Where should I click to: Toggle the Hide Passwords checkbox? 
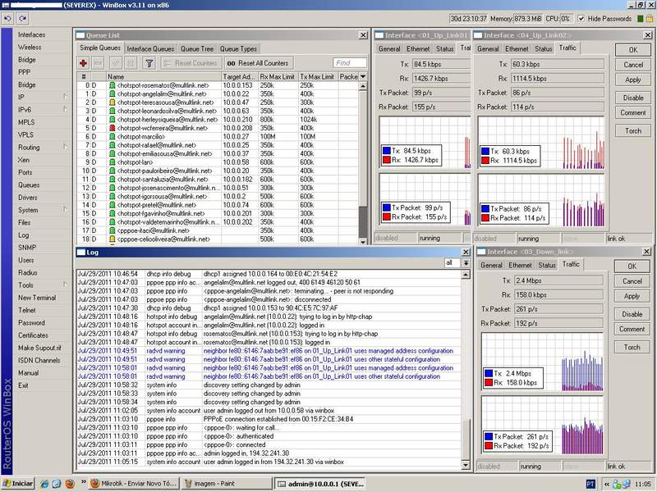coord(581,18)
